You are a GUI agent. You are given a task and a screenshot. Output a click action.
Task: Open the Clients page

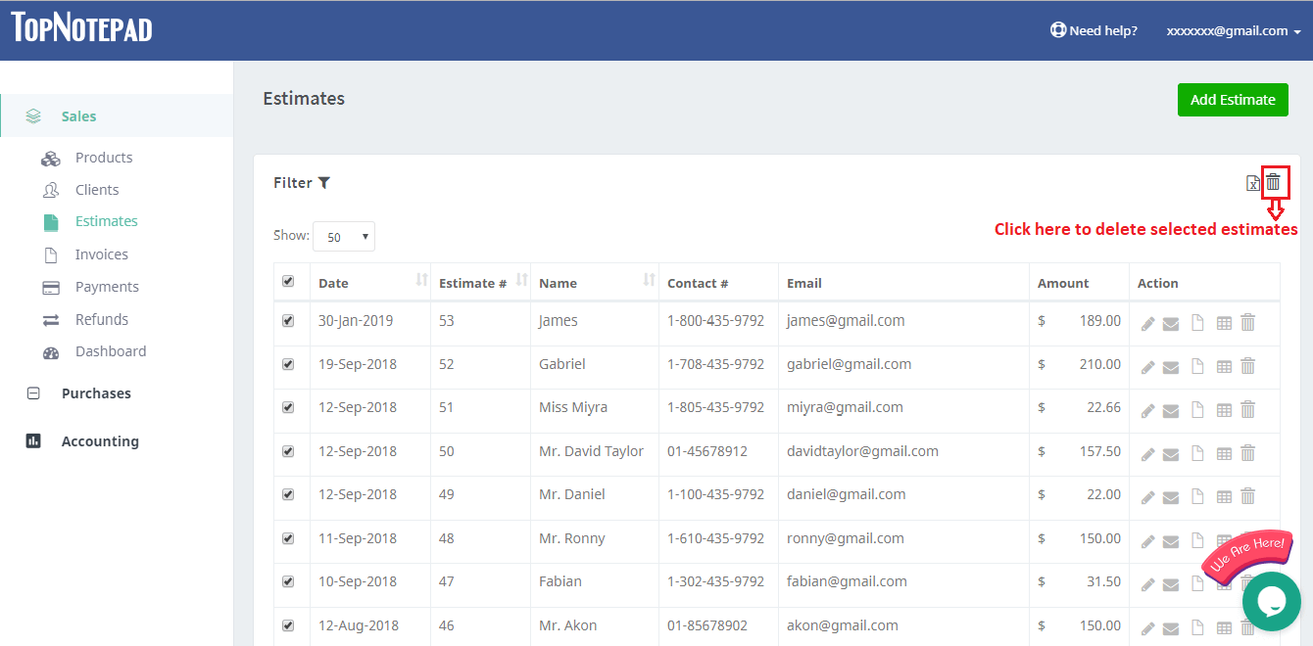pos(97,190)
